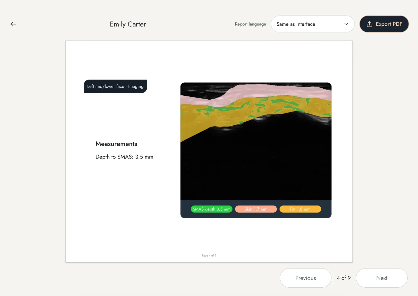Viewport: 418px width, 296px height.
Task: Click the upload icon on Export PDF
Action: click(369, 24)
